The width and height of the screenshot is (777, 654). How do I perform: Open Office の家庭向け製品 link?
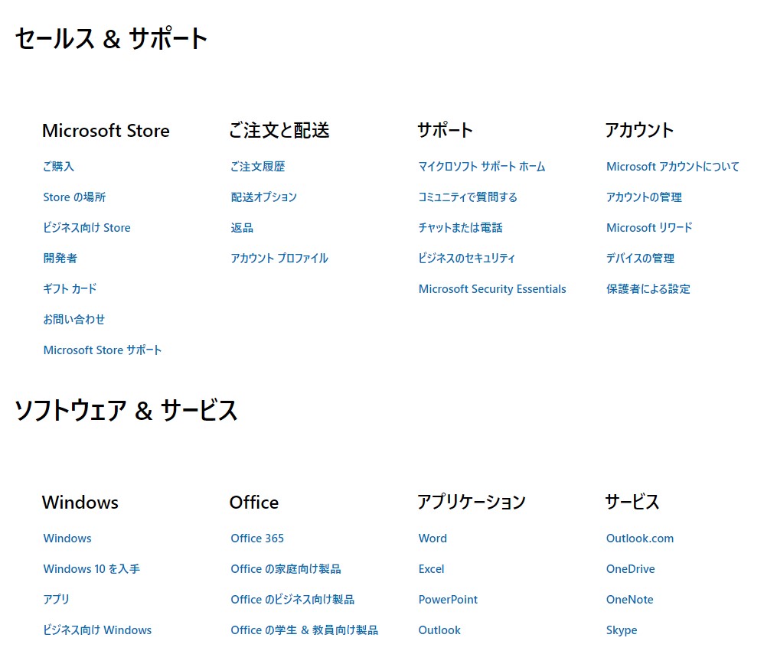click(286, 569)
